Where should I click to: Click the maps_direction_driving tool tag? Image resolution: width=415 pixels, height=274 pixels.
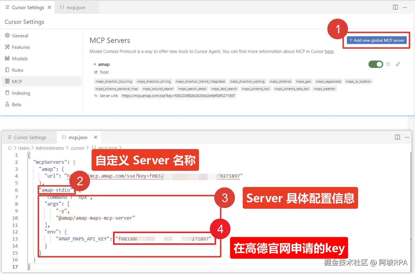154,81
